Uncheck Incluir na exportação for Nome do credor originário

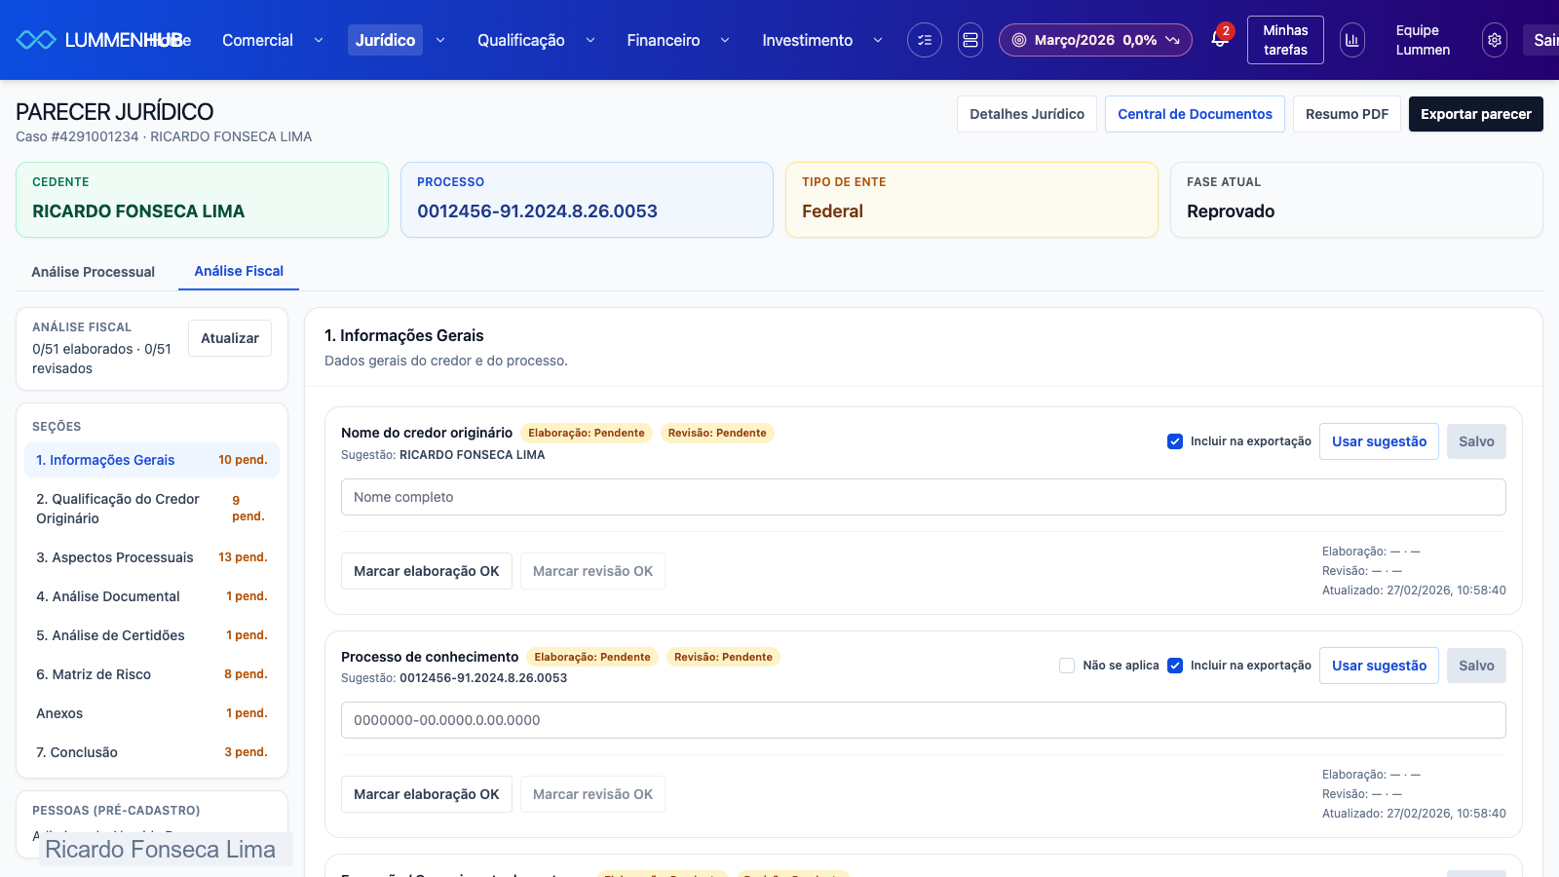pyautogui.click(x=1175, y=441)
